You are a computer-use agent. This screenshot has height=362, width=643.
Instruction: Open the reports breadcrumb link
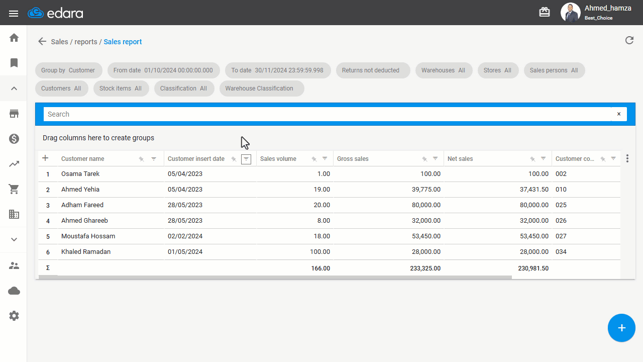tap(86, 42)
